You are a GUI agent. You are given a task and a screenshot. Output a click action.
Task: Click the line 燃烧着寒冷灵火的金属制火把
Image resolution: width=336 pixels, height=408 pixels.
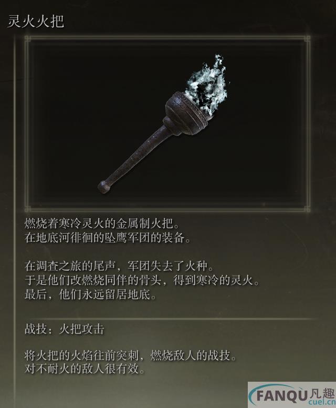pyautogui.click(x=102, y=223)
